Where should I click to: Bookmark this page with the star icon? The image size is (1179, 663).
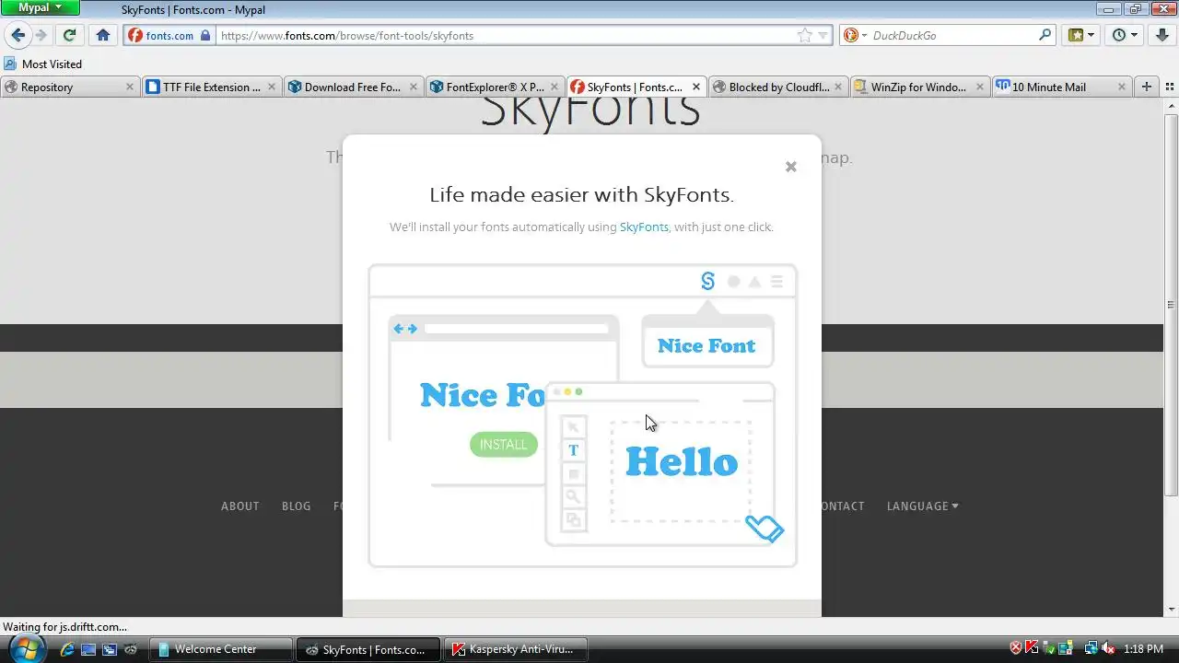click(804, 35)
